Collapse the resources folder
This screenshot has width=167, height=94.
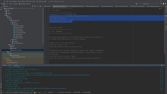(x=8, y=45)
